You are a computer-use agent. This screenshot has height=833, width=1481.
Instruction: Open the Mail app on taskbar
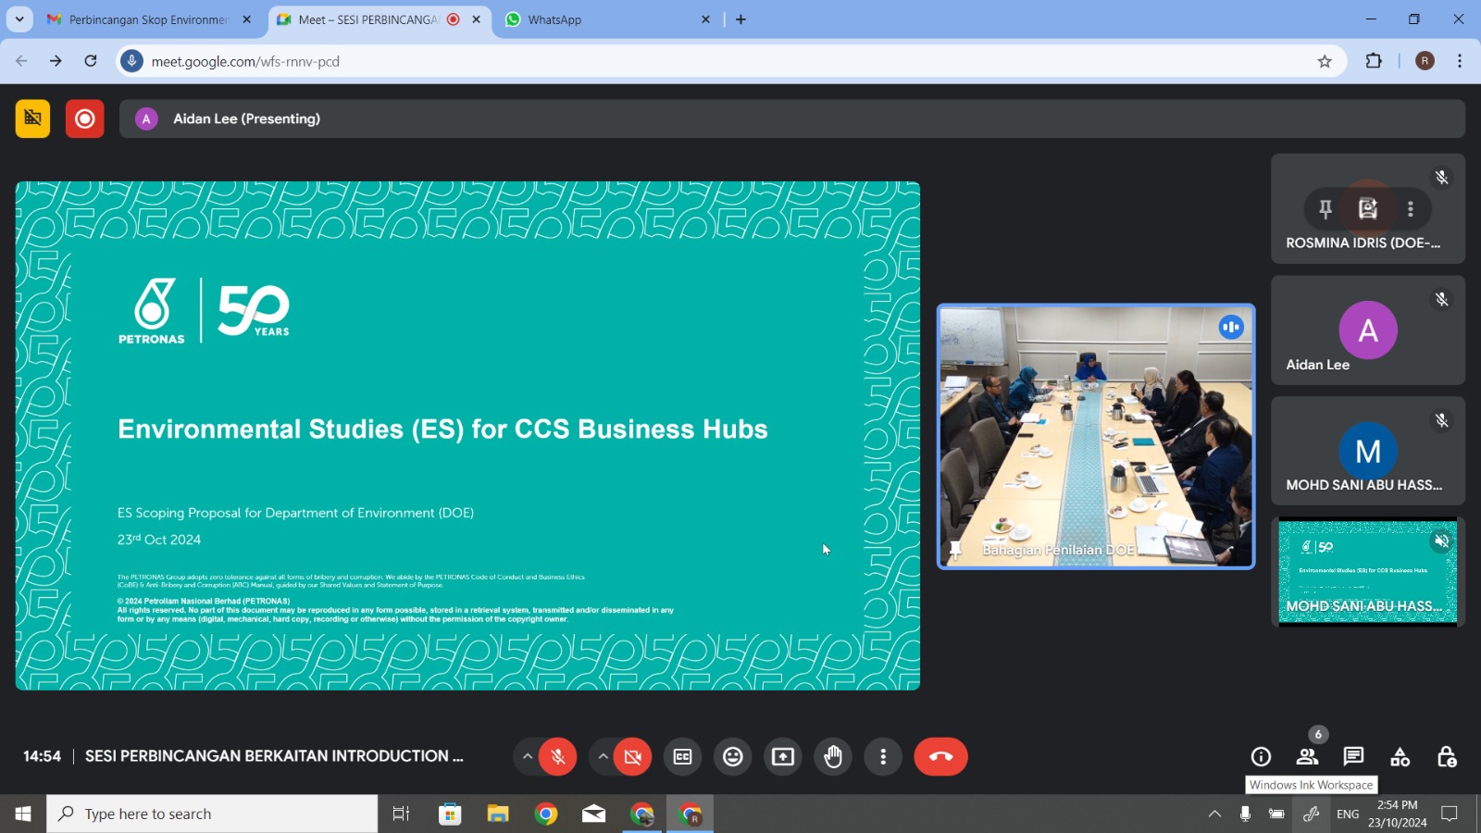point(594,814)
